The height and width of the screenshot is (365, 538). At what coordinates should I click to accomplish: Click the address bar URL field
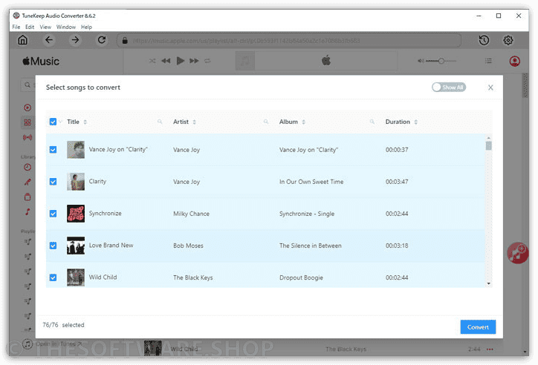click(289, 41)
